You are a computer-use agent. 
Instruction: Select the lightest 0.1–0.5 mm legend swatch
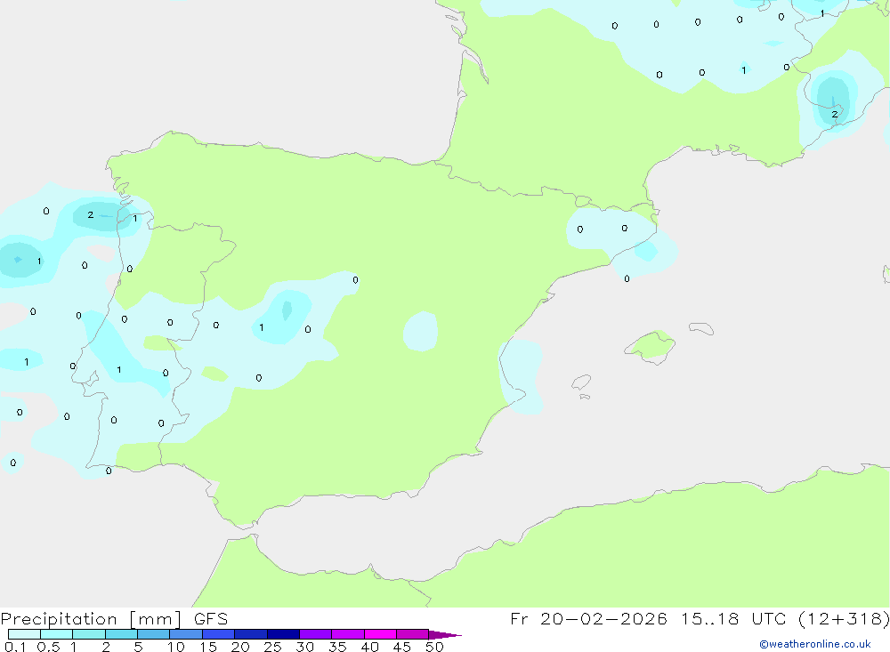coord(24,634)
